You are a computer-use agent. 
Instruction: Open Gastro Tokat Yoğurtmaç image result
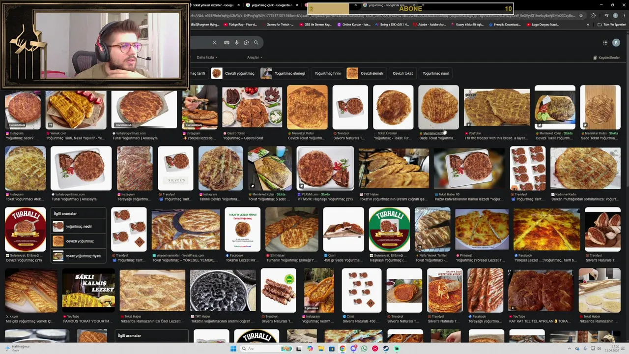(x=252, y=108)
